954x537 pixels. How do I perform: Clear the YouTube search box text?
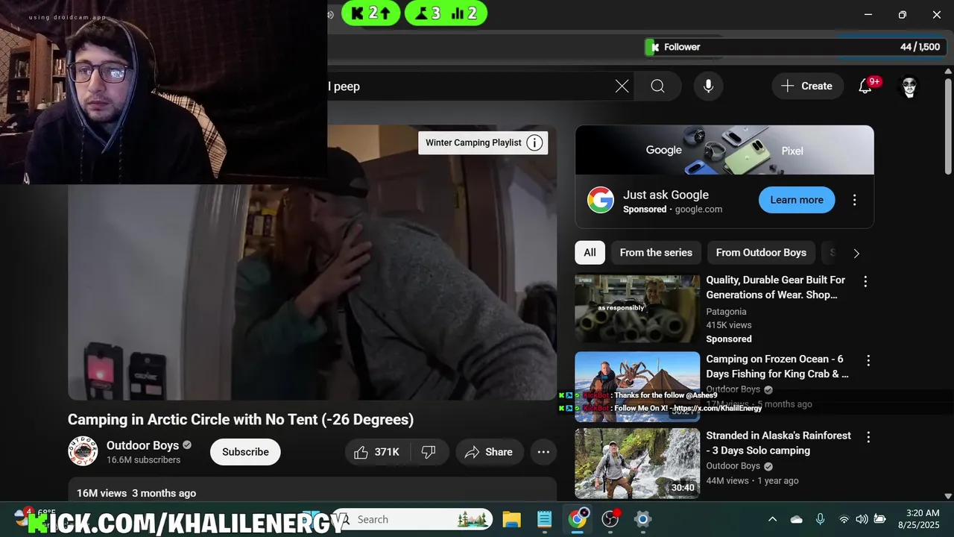(622, 87)
